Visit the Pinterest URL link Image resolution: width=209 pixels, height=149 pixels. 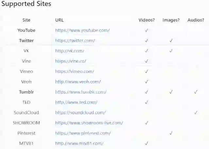point(83,133)
